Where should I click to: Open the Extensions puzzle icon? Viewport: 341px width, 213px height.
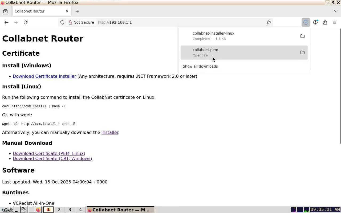[x=325, y=22]
